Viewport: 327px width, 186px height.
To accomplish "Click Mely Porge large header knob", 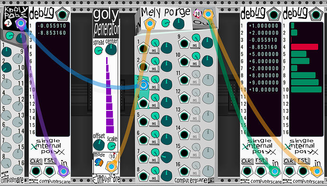I will pos(179,24).
